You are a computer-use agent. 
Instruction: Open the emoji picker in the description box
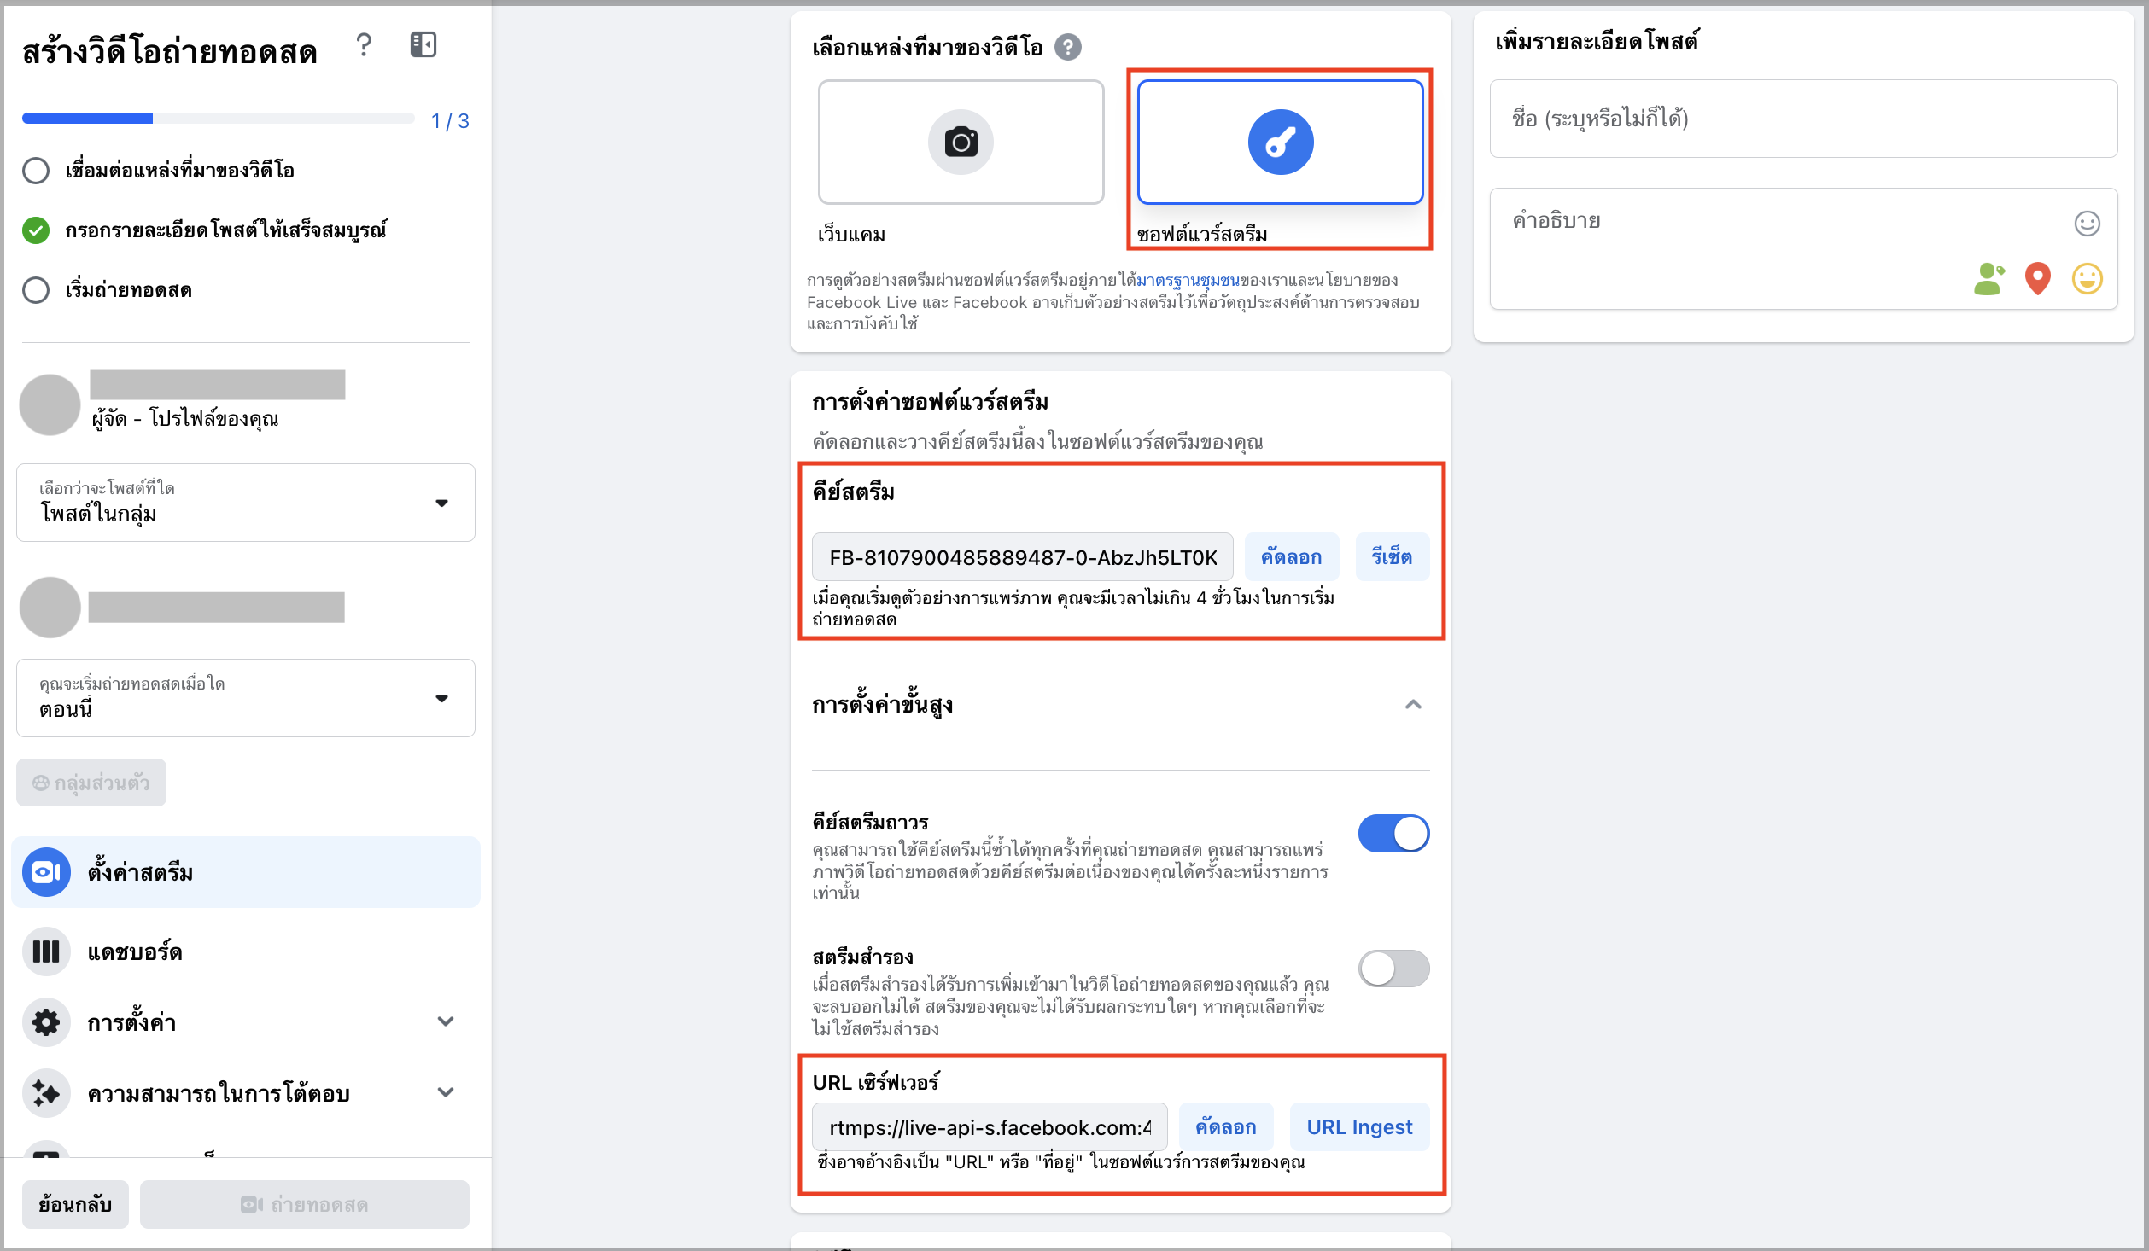[2087, 224]
